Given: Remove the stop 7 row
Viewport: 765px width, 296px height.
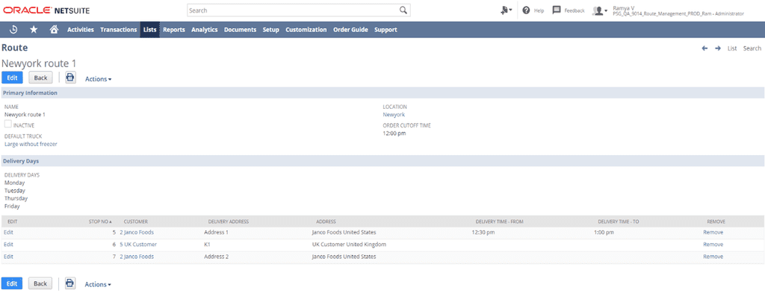Looking at the screenshot, I should (713, 256).
